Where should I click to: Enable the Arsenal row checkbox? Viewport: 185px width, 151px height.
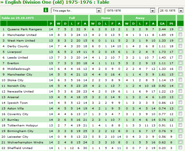(180, 97)
